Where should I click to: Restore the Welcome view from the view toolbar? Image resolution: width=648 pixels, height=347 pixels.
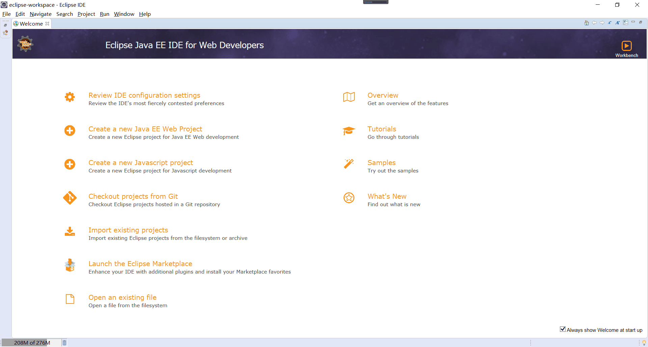tap(641, 22)
